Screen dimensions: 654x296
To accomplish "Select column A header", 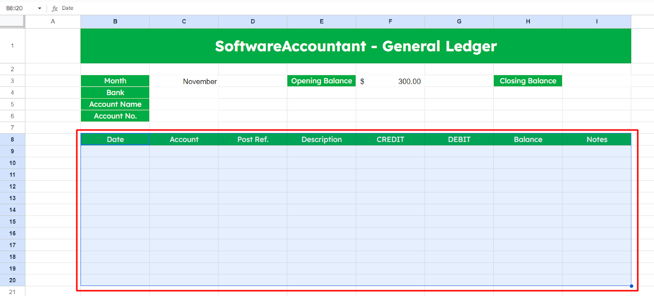I will pyautogui.click(x=53, y=22).
